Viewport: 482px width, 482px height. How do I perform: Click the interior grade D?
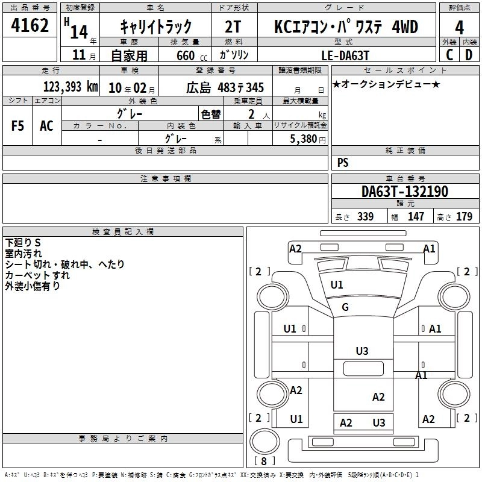(x=469, y=55)
